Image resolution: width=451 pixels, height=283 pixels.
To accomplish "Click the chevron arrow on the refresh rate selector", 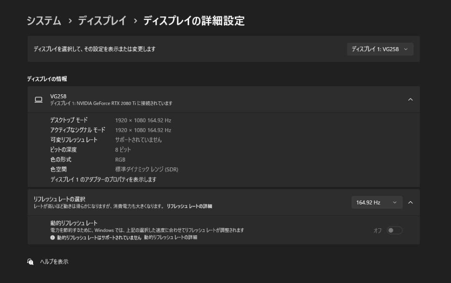I will [x=395, y=202].
